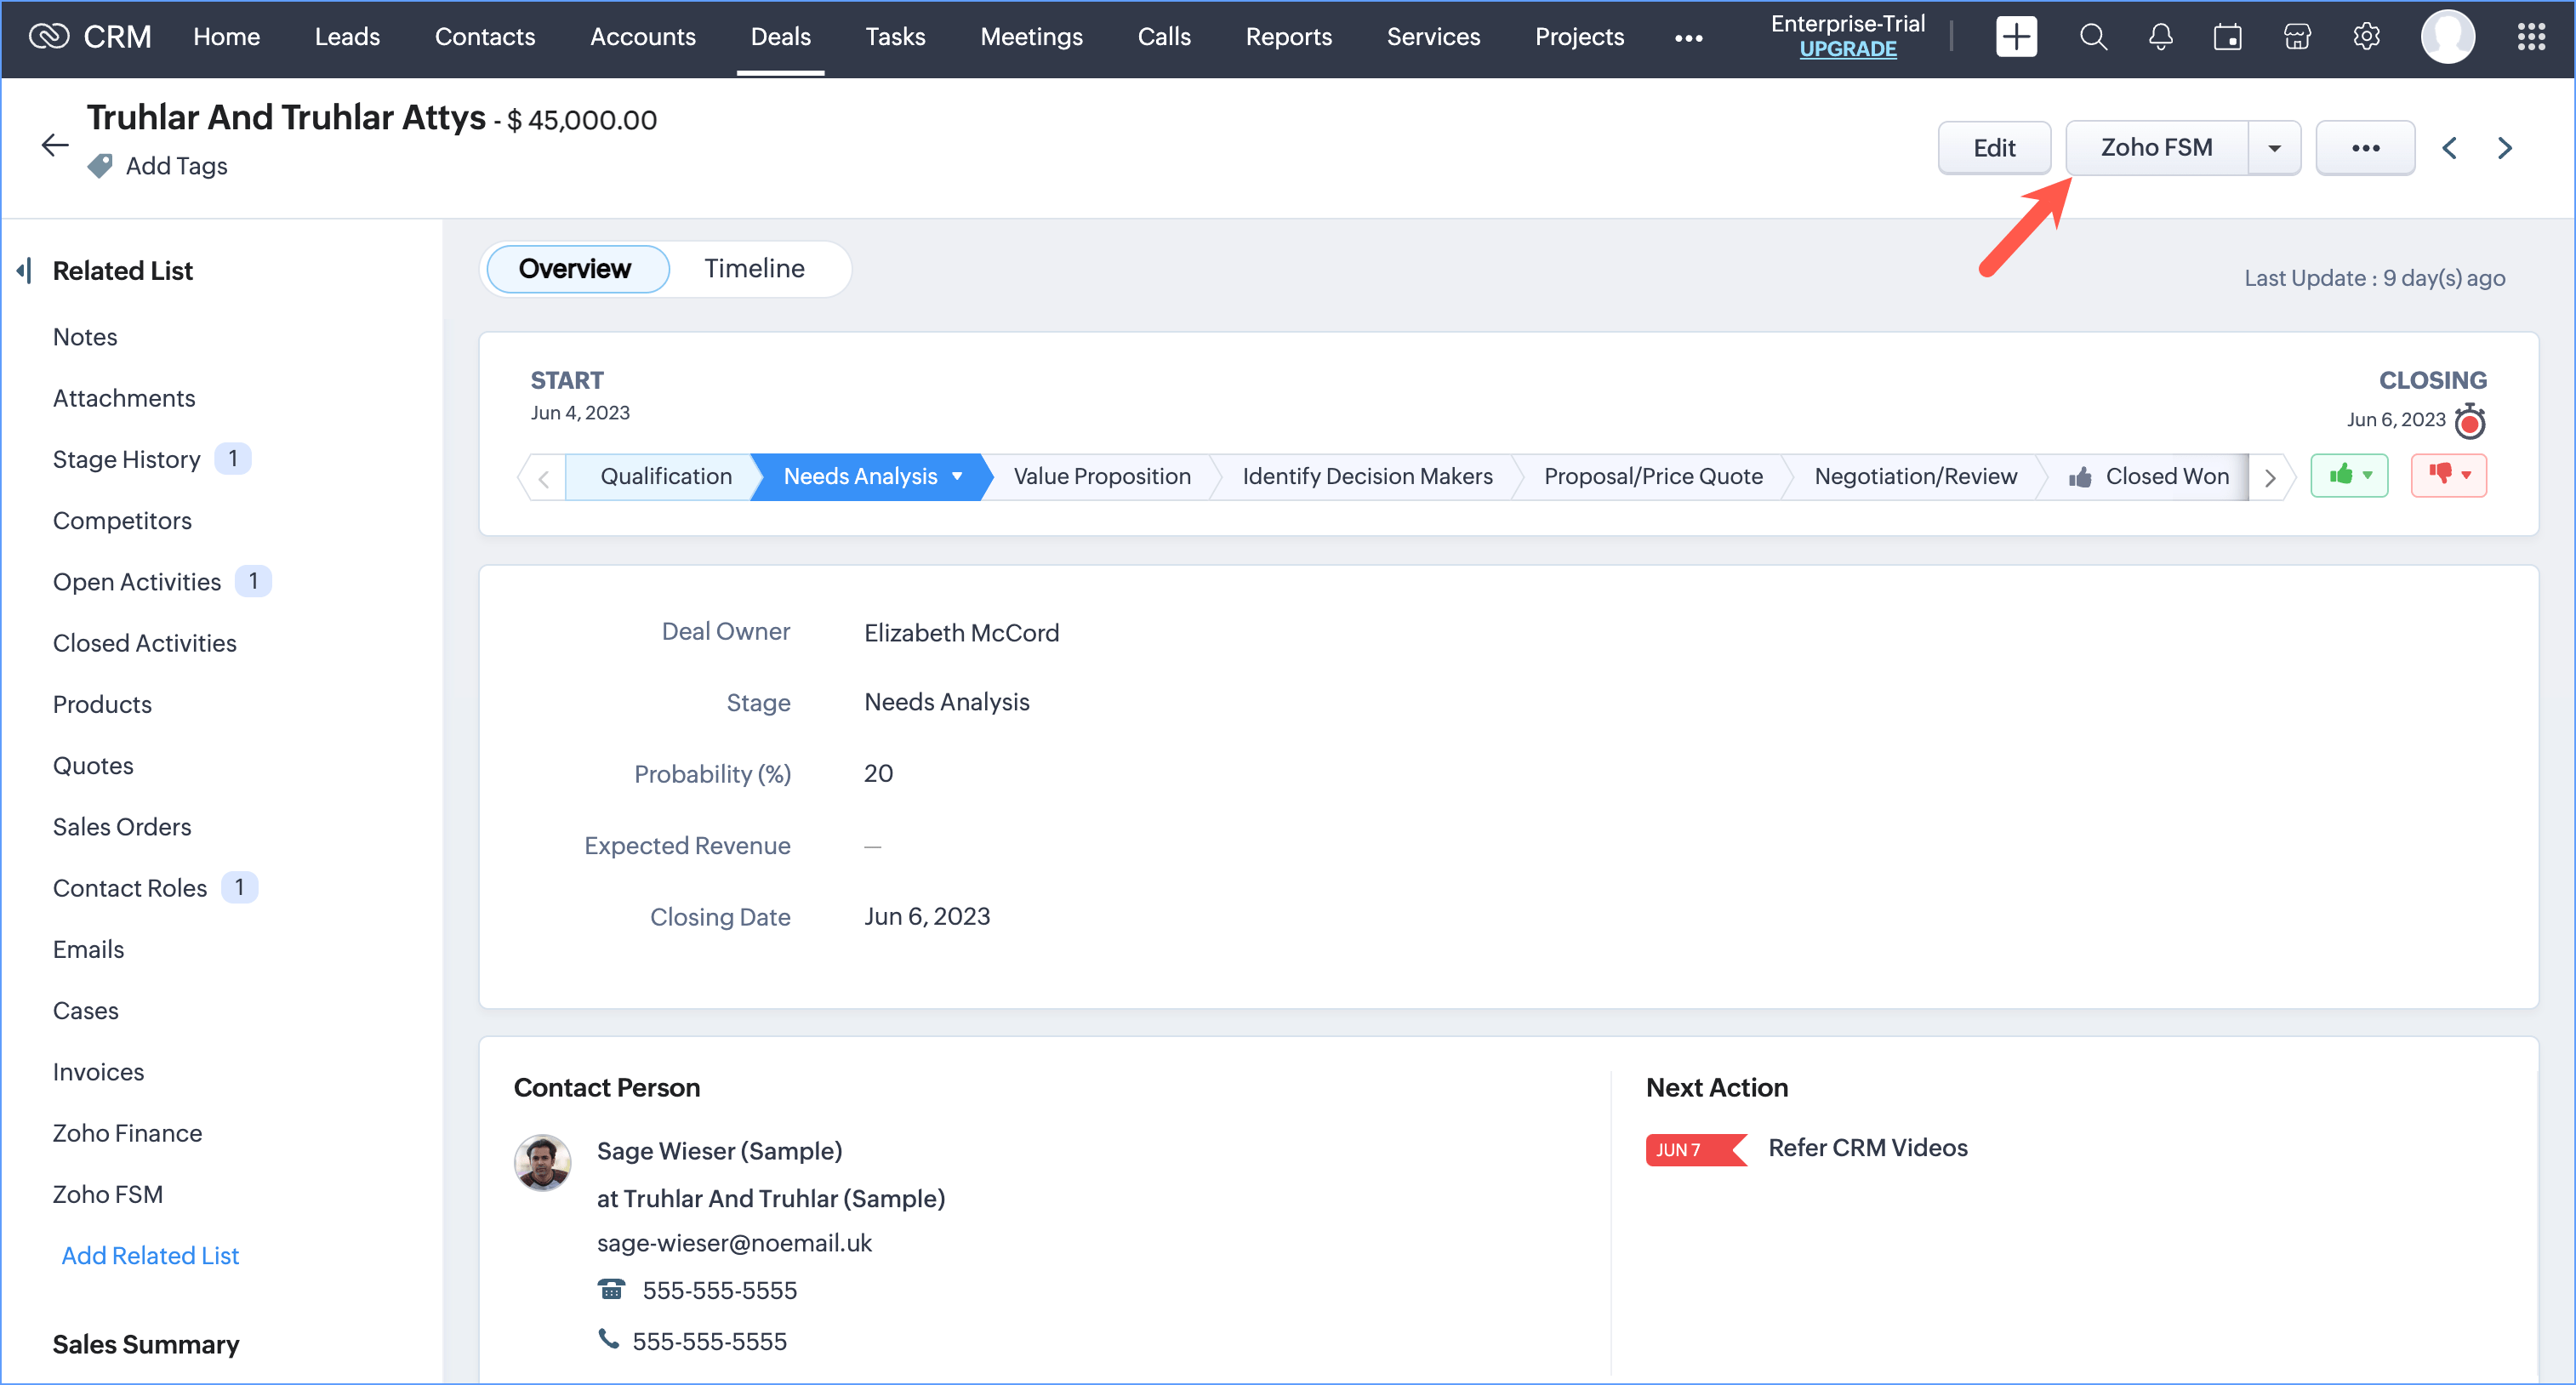Image resolution: width=2576 pixels, height=1385 pixels.
Task: Open the Contacts module tab
Action: pyautogui.click(x=485, y=37)
